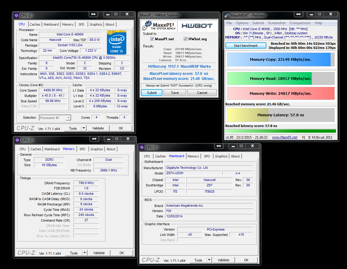Click 'N' status cell in MaxxMEM status bar

pyautogui.click(x=304, y=137)
